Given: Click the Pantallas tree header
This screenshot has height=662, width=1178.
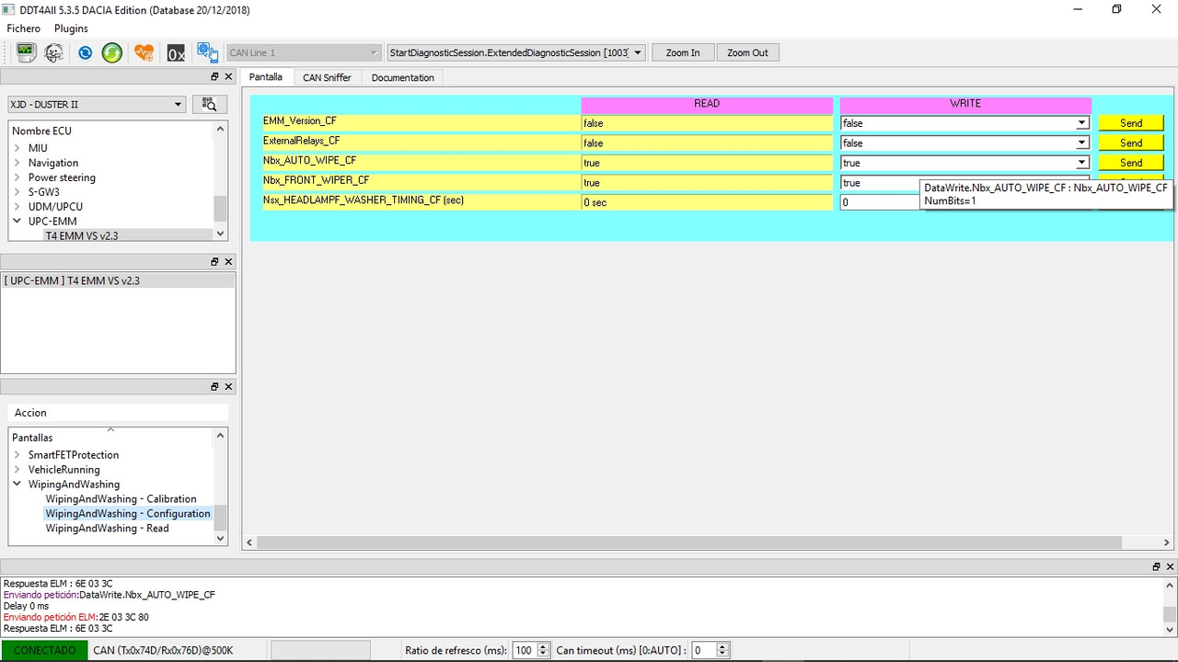Looking at the screenshot, I should (110, 438).
